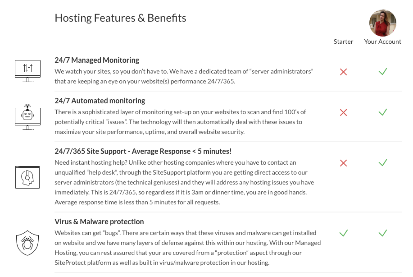Click the headset Site Support icon
Image resolution: width=413 pixels, height=277 pixels.
(28, 176)
